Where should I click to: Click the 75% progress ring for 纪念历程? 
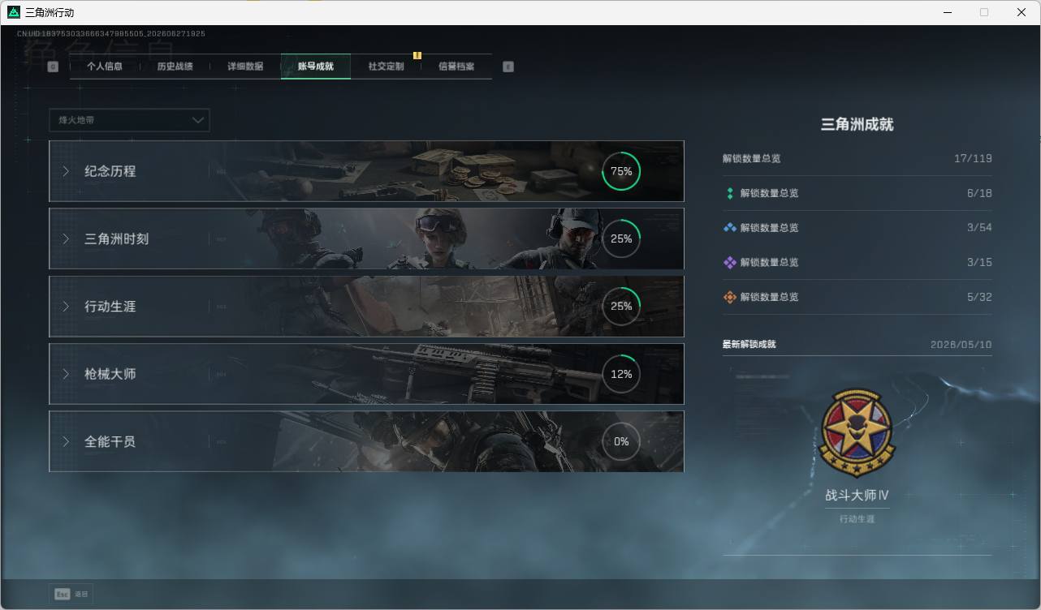pyautogui.click(x=621, y=171)
